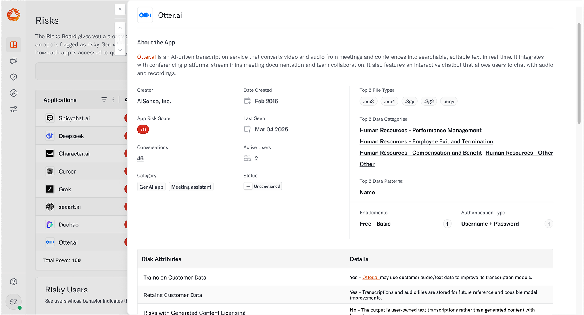Viewport: 584px width, 315px height.
Task: Close the Otter.ai details panel
Action: 120,9
